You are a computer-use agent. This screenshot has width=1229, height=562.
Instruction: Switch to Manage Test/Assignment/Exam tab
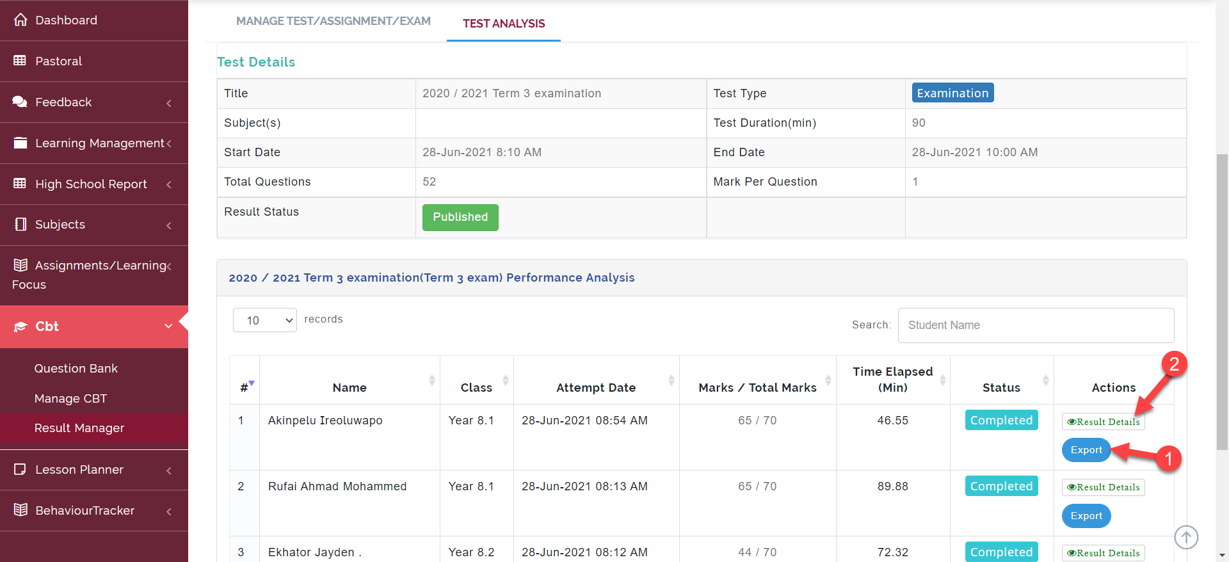click(333, 21)
